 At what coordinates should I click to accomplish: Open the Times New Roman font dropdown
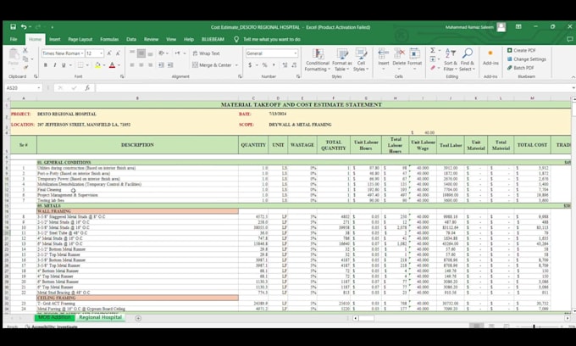81,53
